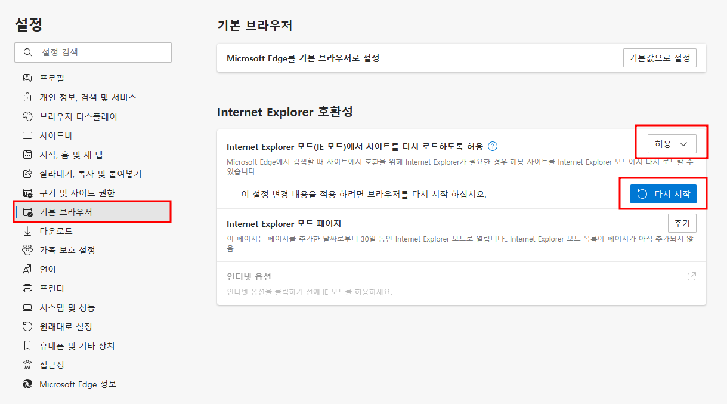Open 프로필 settings page

point(93,78)
